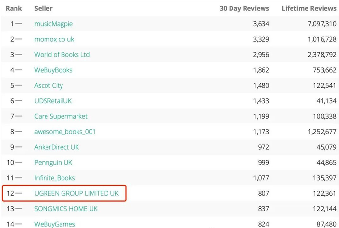The height and width of the screenshot is (228, 339).
Task: Click the Seller column header
Action: (44, 8)
